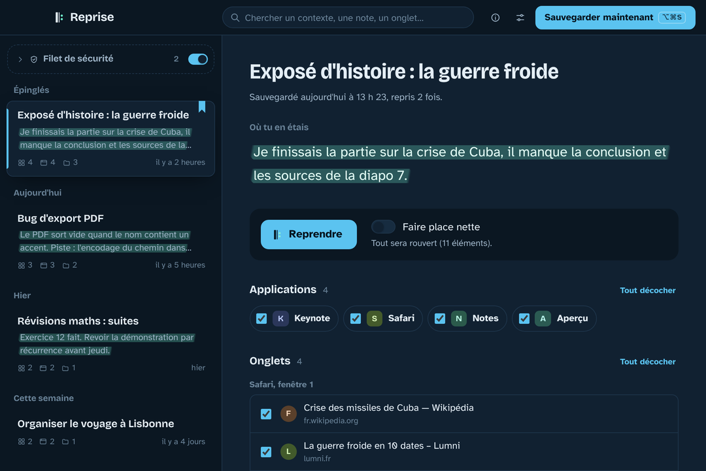This screenshot has height=471, width=706.
Task: Open the Révisions maths : suites context
Action: coord(110,344)
